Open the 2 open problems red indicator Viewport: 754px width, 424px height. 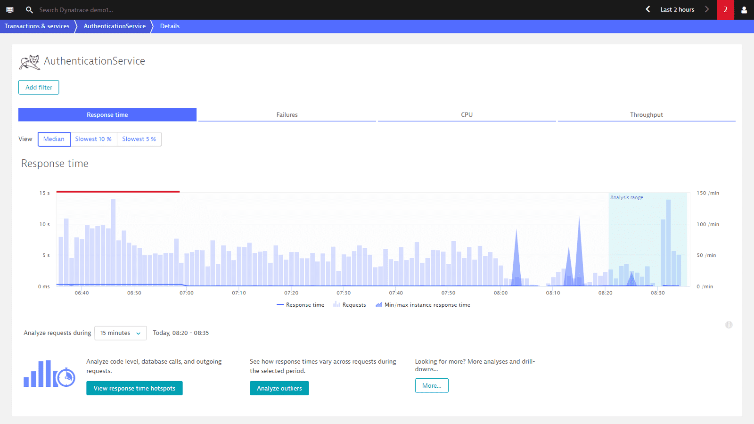tap(725, 9)
